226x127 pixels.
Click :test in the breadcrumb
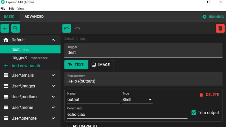[83, 39]
